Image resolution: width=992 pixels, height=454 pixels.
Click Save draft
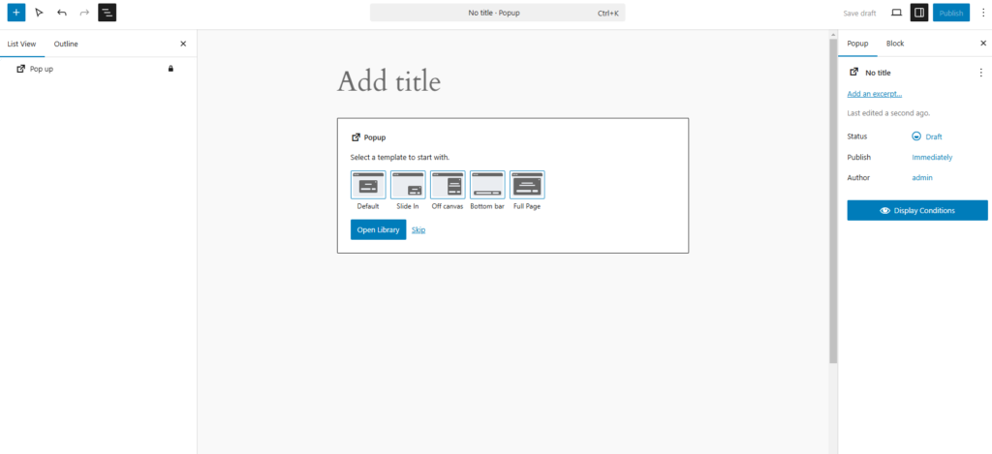tap(860, 13)
